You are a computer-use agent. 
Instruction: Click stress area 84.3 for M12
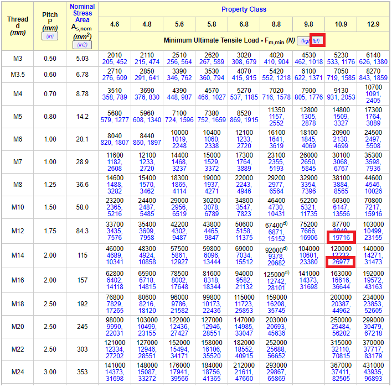(82, 231)
